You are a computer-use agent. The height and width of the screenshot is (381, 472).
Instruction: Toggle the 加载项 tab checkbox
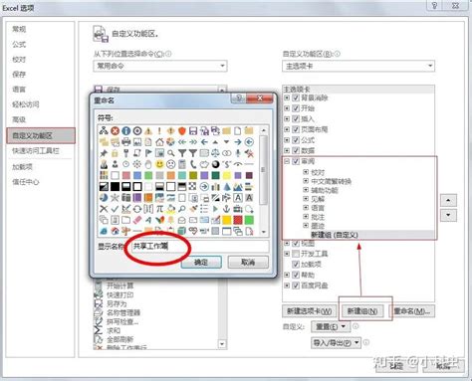tap(296, 265)
